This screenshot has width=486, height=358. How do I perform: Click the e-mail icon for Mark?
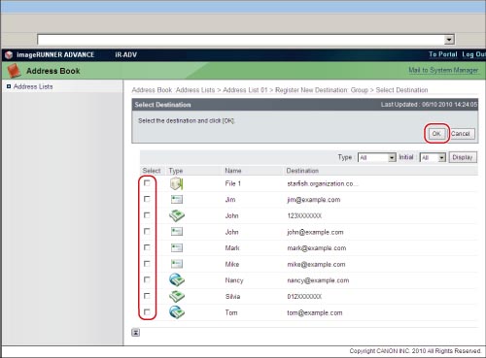click(x=177, y=247)
